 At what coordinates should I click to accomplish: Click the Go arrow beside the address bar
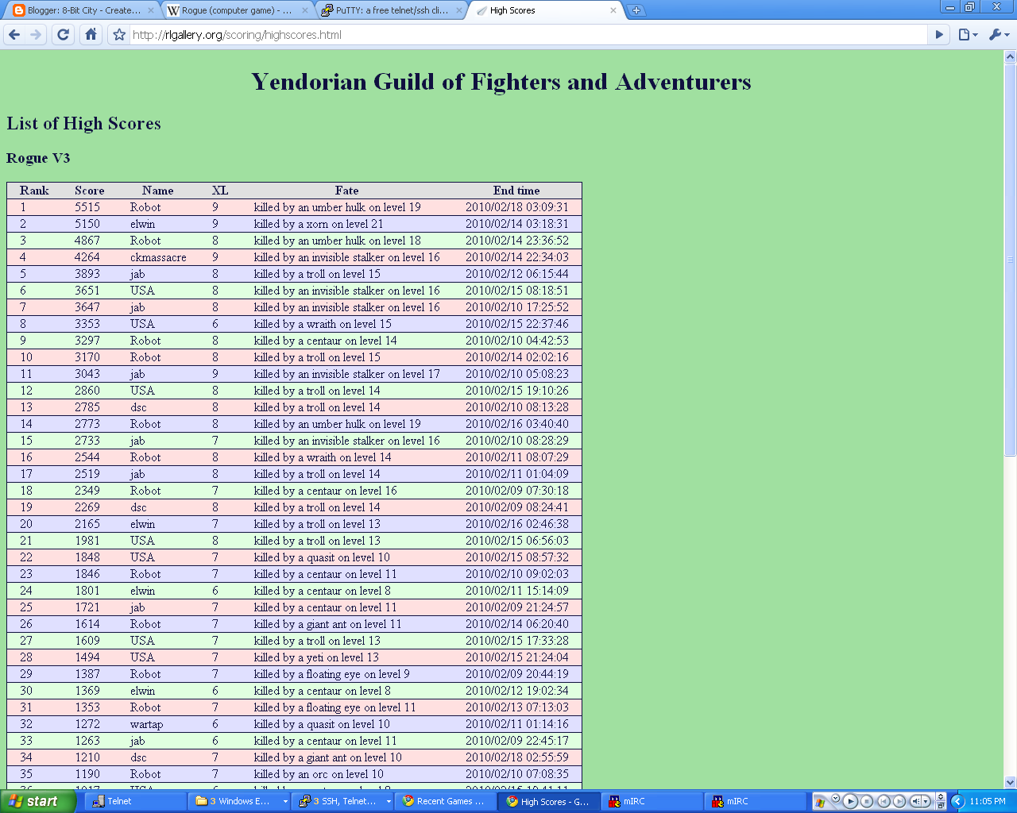(x=940, y=35)
